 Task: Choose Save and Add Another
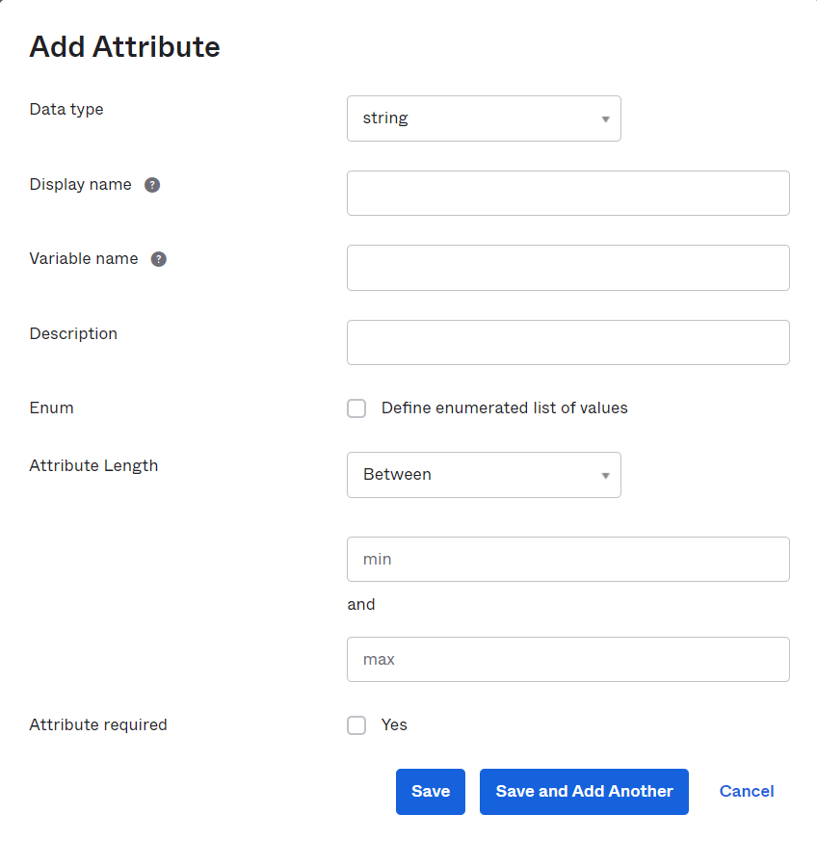[x=584, y=792]
